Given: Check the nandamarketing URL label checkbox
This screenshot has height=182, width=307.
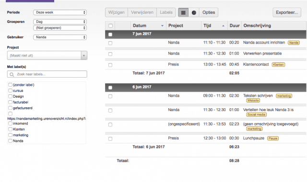Looking at the screenshot, I should (x=10, y=114).
